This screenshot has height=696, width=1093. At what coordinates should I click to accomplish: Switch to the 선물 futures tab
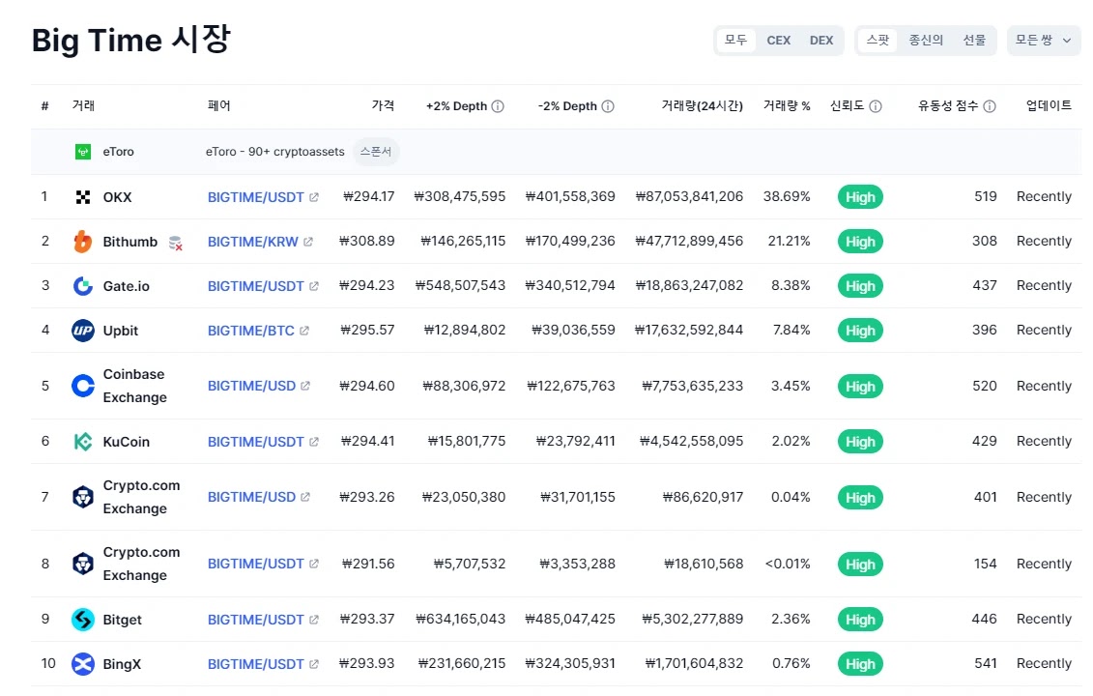[x=974, y=41]
